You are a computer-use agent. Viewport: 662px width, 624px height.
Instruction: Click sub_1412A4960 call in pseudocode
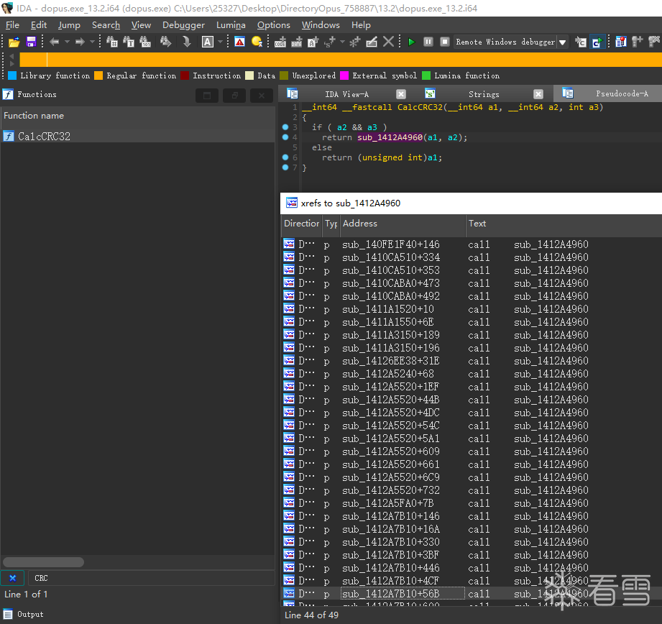point(390,137)
